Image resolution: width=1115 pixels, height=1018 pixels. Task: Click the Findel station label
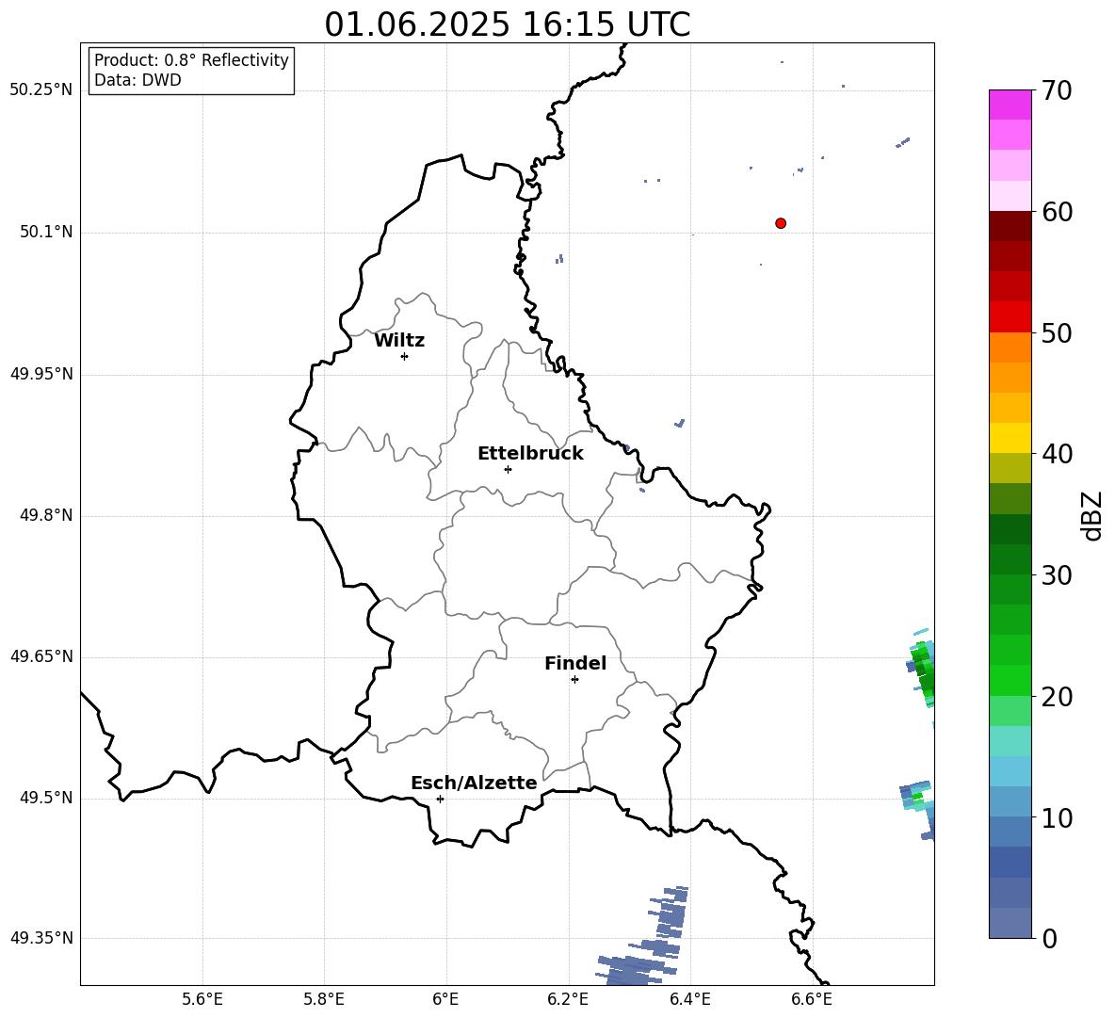click(575, 663)
